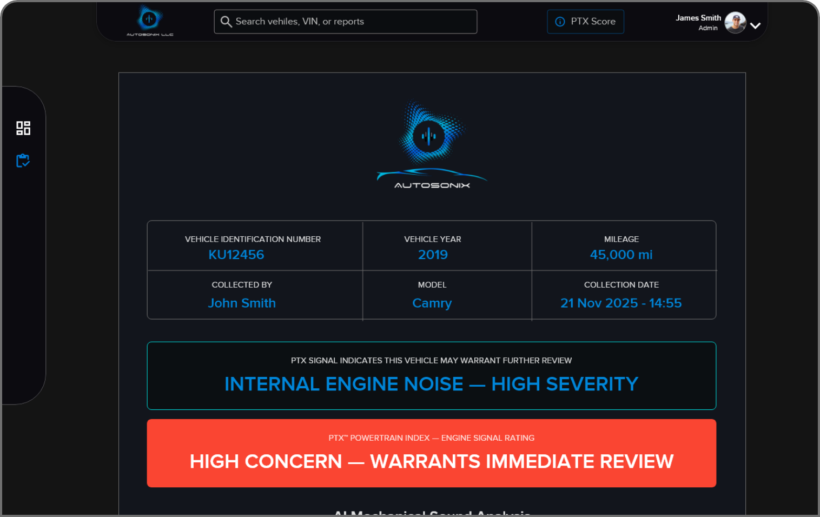820x517 pixels.
Task: Click the 45,000 mi mileage value
Action: click(x=621, y=255)
